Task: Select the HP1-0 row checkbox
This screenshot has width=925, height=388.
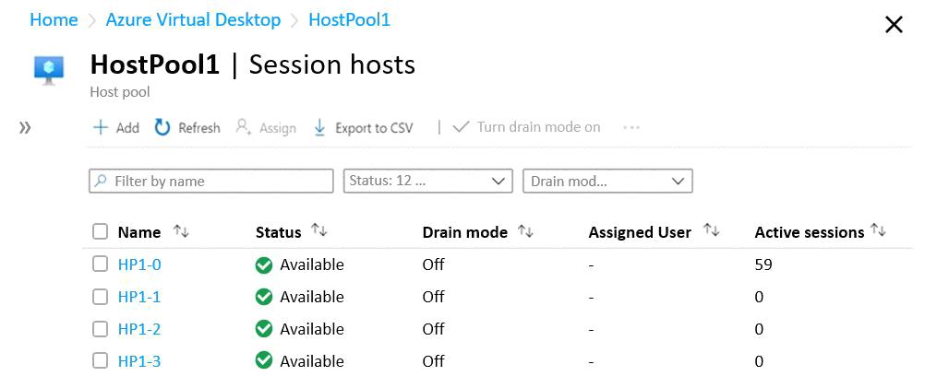Action: tap(101, 265)
